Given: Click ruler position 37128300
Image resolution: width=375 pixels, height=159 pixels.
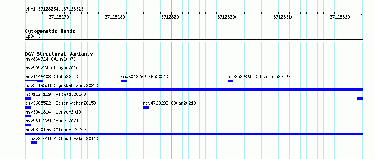Looking at the screenshot, I should pyautogui.click(x=228, y=17).
